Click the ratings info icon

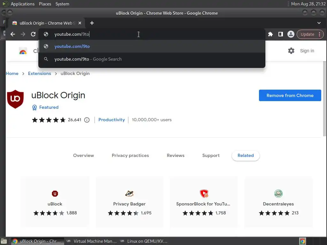(87, 120)
